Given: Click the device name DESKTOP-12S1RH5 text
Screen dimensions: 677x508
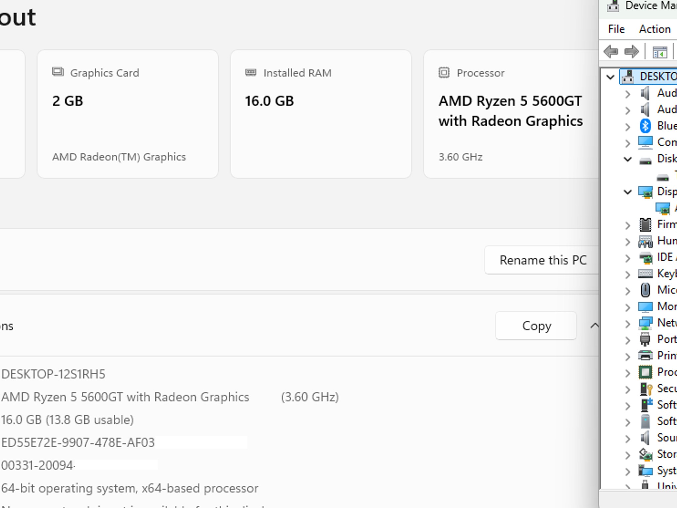Looking at the screenshot, I should tap(53, 374).
